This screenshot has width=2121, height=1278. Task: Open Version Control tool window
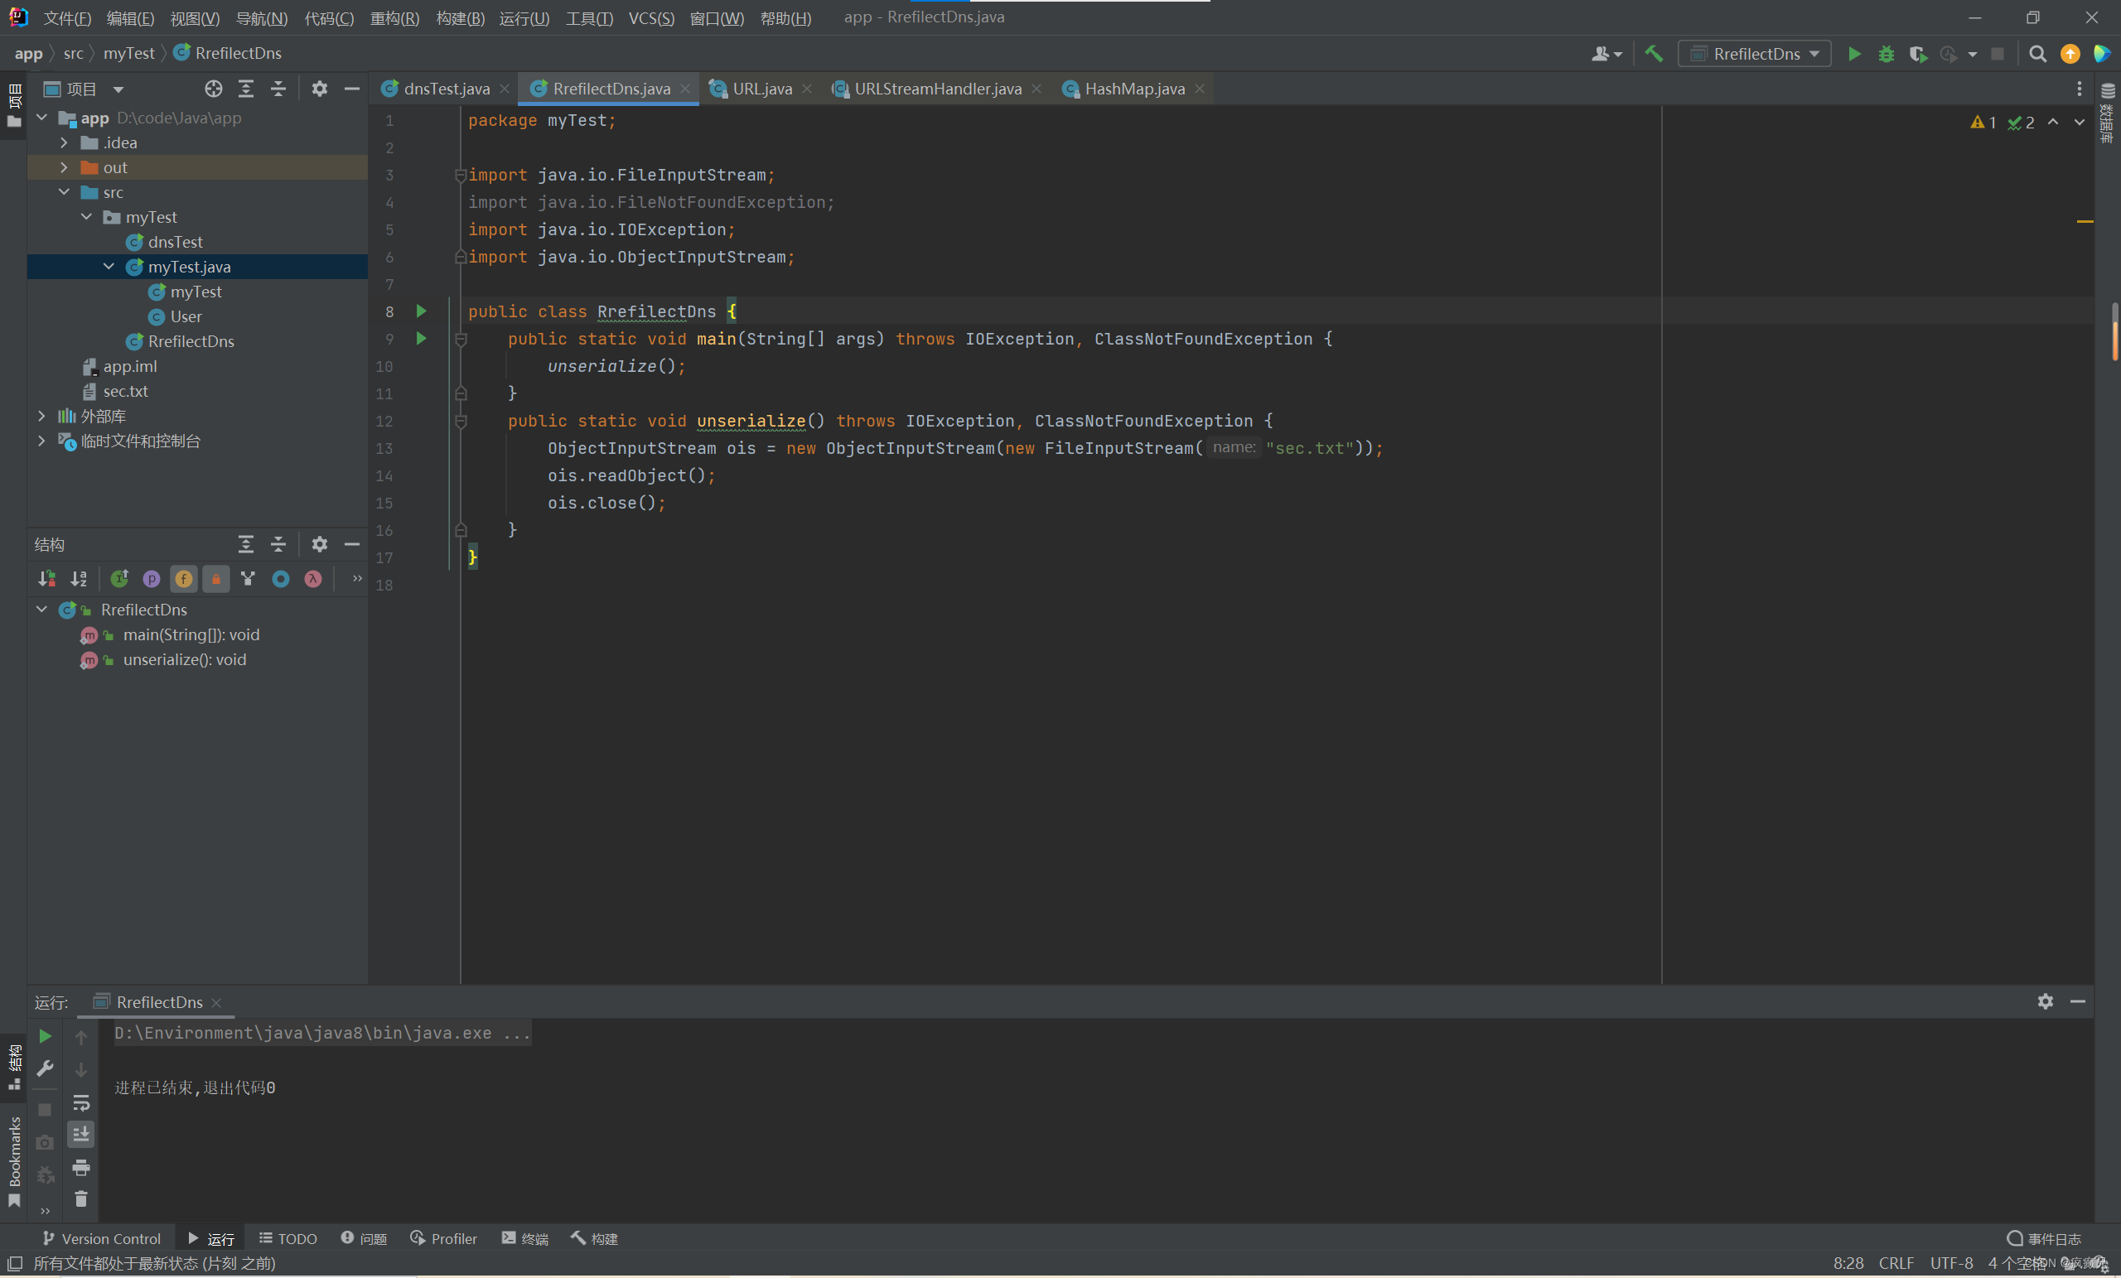click(102, 1238)
